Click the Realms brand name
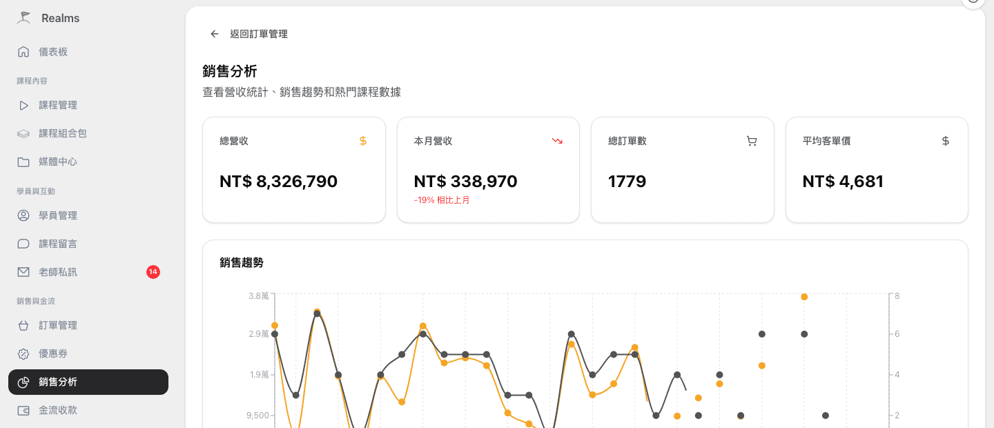 coord(60,19)
